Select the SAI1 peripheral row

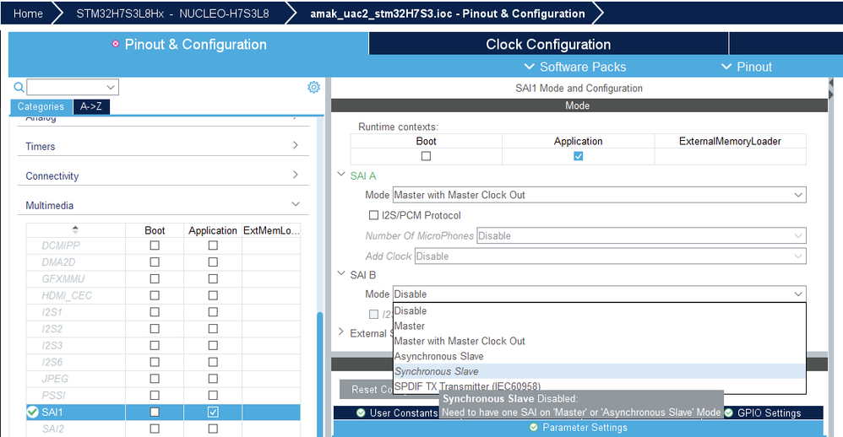163,412
